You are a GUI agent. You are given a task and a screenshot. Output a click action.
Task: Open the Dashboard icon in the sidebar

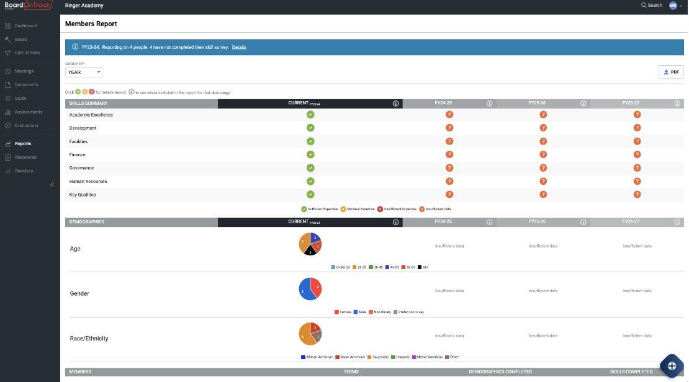point(7,25)
